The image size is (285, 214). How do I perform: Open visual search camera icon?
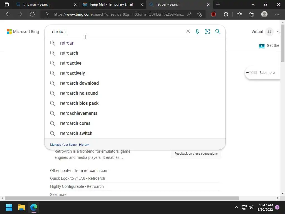(x=207, y=31)
